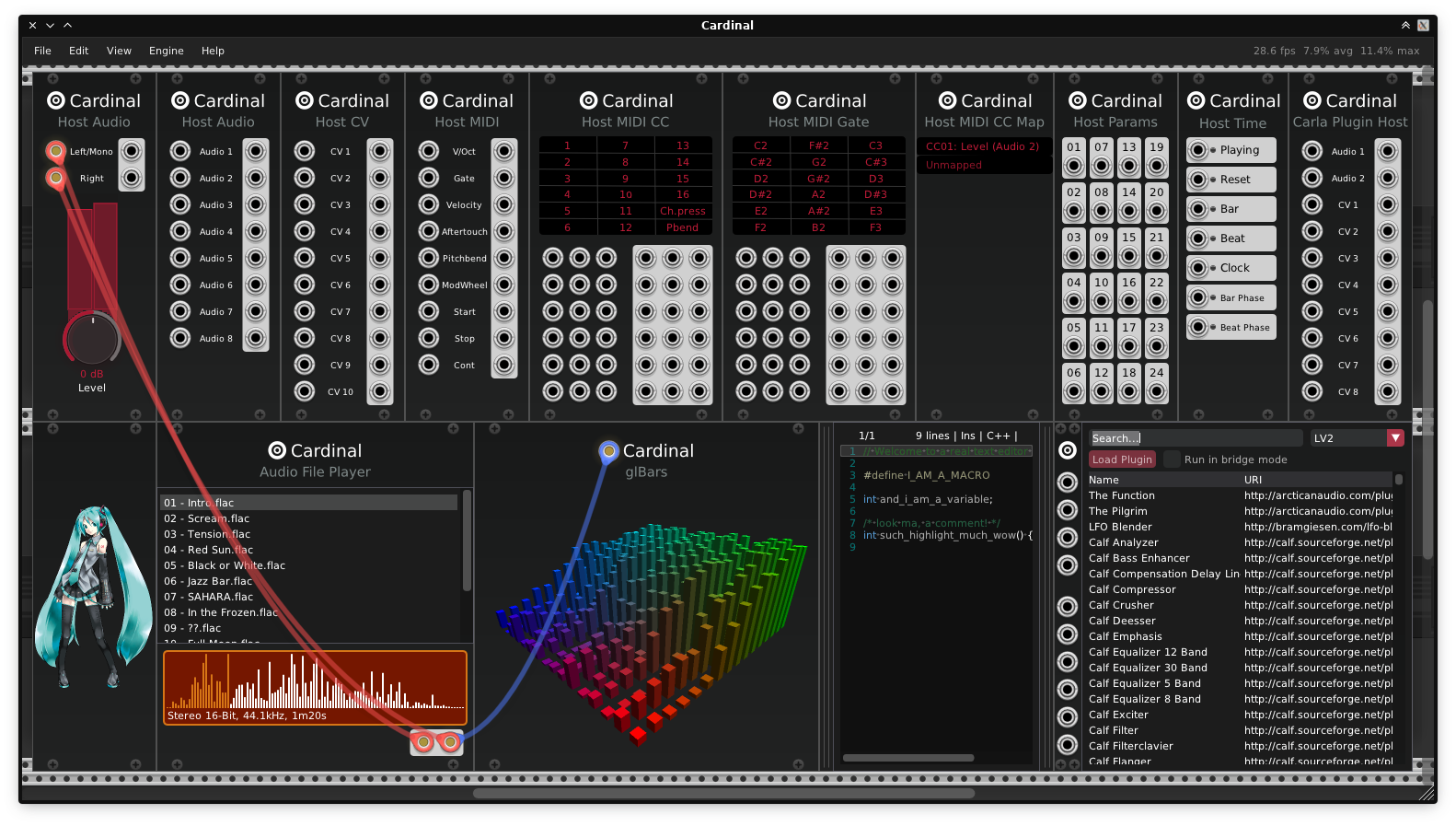The image size is (1456, 826).
Task: Click the Ch.press cell in Host MIDI CC
Action: coord(682,211)
